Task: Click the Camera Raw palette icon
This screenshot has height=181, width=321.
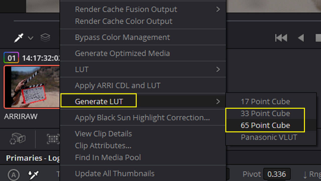Action: pyautogui.click(x=18, y=139)
